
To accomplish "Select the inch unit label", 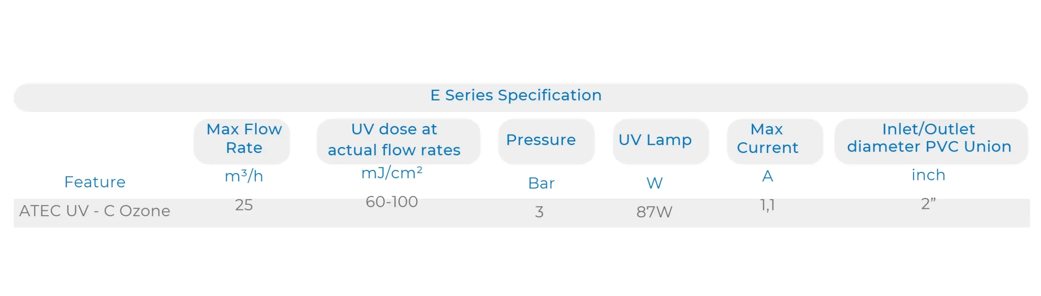I will click(x=928, y=175).
